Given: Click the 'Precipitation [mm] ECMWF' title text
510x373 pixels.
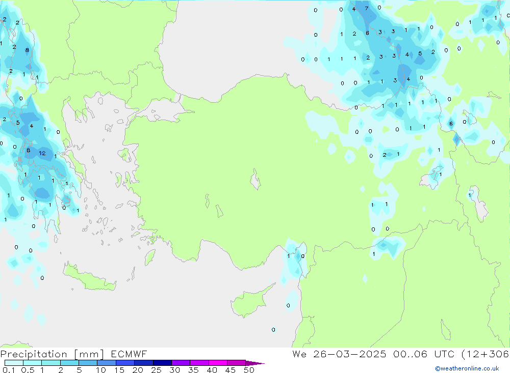Looking at the screenshot, I should click(74, 354).
